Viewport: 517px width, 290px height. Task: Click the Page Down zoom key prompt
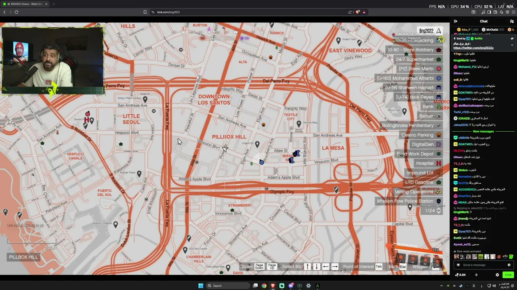(x=259, y=266)
